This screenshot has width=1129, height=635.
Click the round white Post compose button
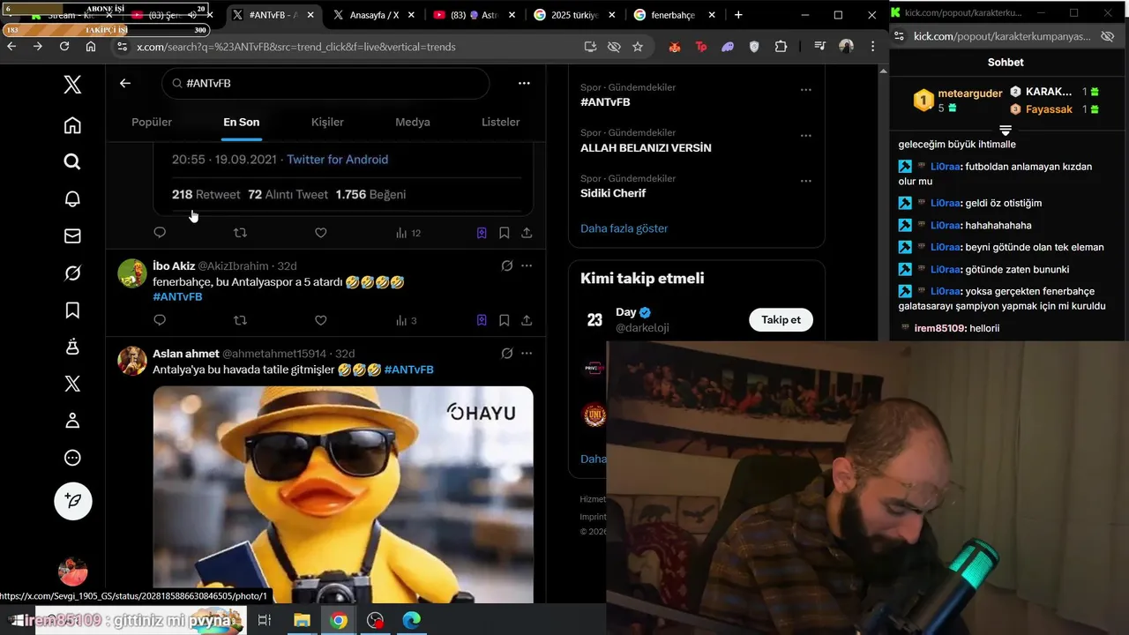pyautogui.click(x=72, y=501)
